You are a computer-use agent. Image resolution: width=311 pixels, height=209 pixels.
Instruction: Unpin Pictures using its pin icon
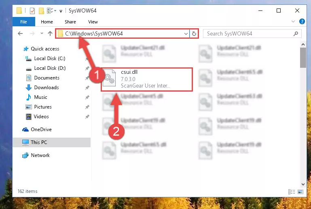87,107
